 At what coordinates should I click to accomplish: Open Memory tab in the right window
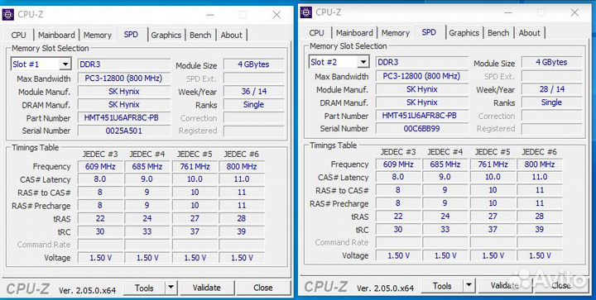click(x=396, y=32)
